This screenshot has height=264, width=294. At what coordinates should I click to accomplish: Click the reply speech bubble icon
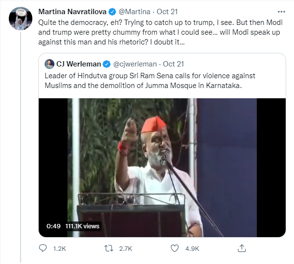pyautogui.click(x=43, y=248)
